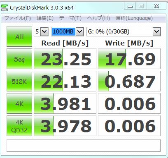Close the CrystalDiskMark window
The width and height of the screenshot is (168, 158).
click(156, 6)
